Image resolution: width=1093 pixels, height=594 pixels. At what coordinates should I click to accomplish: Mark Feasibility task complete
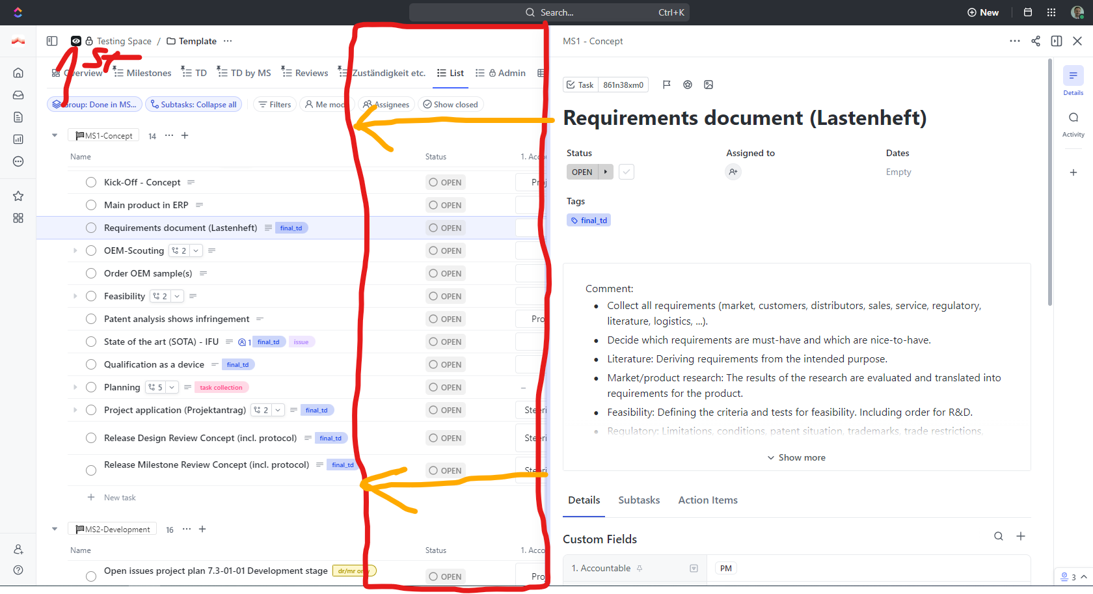pyautogui.click(x=91, y=296)
